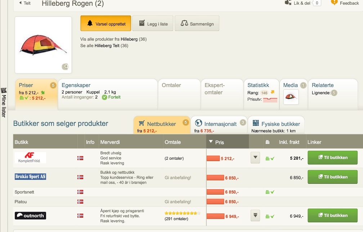Click the Norwegian flag in KomplettFritid row
This screenshot has width=363, height=232.
[80, 158]
